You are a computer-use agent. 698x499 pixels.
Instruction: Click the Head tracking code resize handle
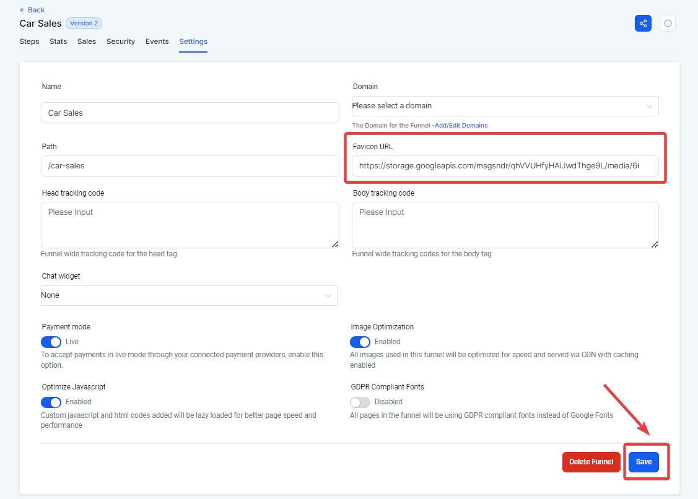[335, 245]
